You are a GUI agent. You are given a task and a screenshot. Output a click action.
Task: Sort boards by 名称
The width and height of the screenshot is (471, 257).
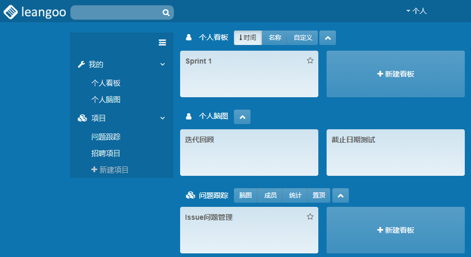click(275, 38)
